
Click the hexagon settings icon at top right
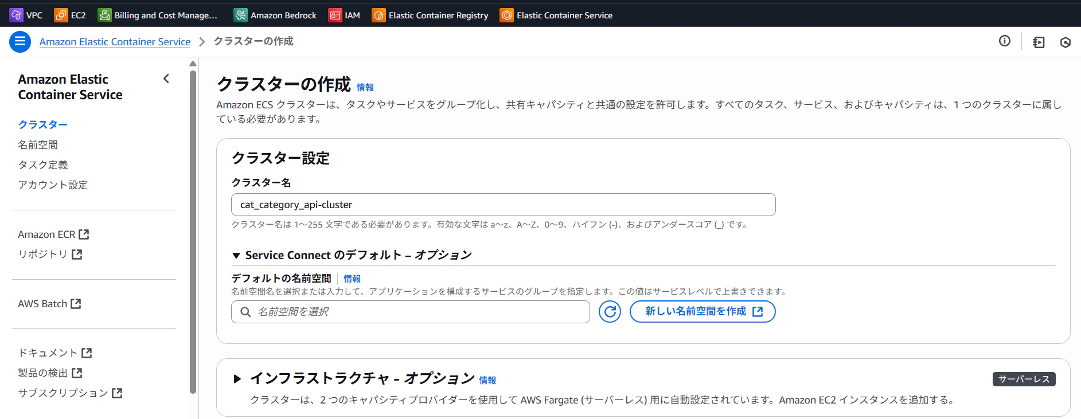click(1066, 42)
